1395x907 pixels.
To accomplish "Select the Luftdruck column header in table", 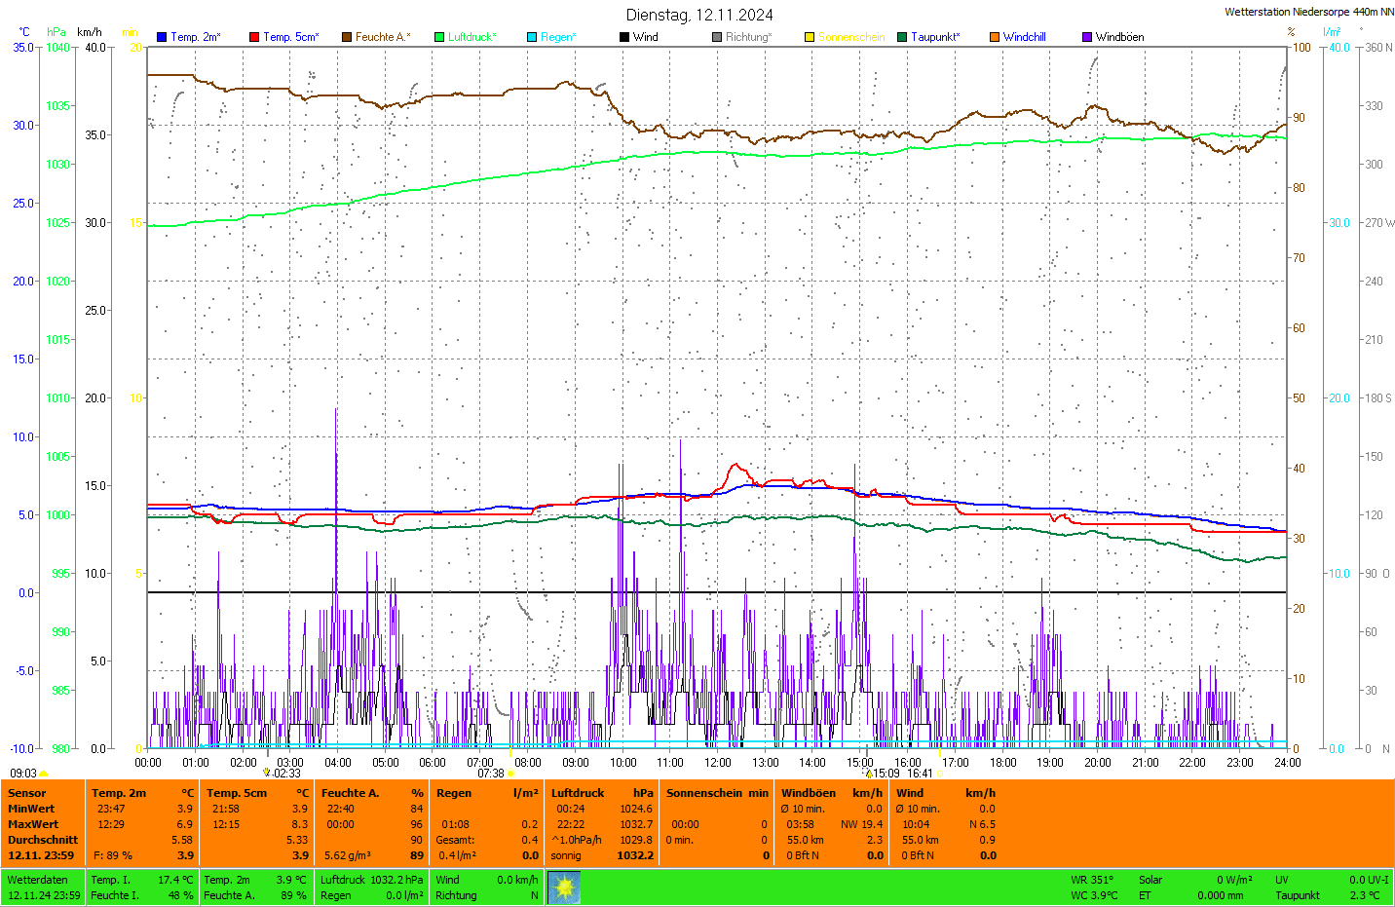I will click(x=578, y=793).
